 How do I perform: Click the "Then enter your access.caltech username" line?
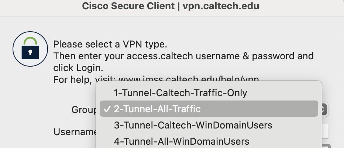coord(148,56)
